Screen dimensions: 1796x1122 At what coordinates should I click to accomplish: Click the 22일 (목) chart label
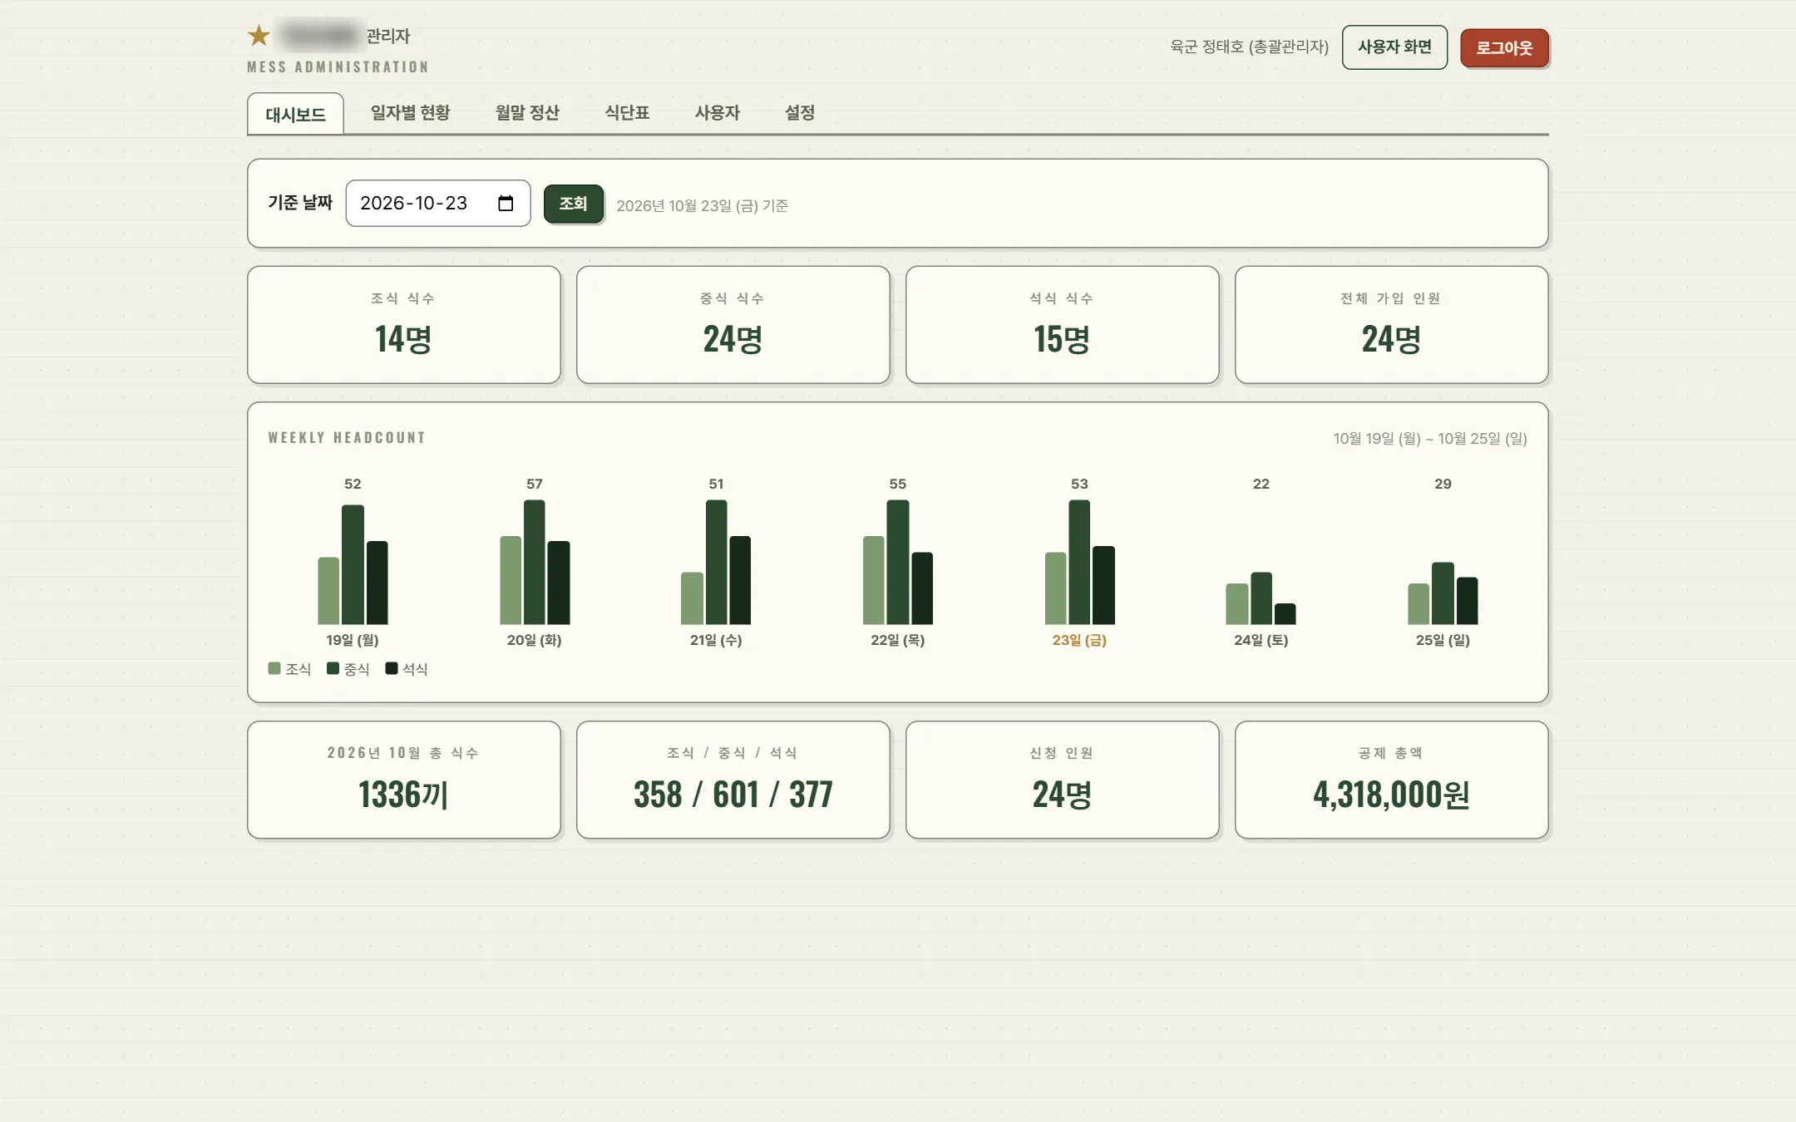point(897,640)
